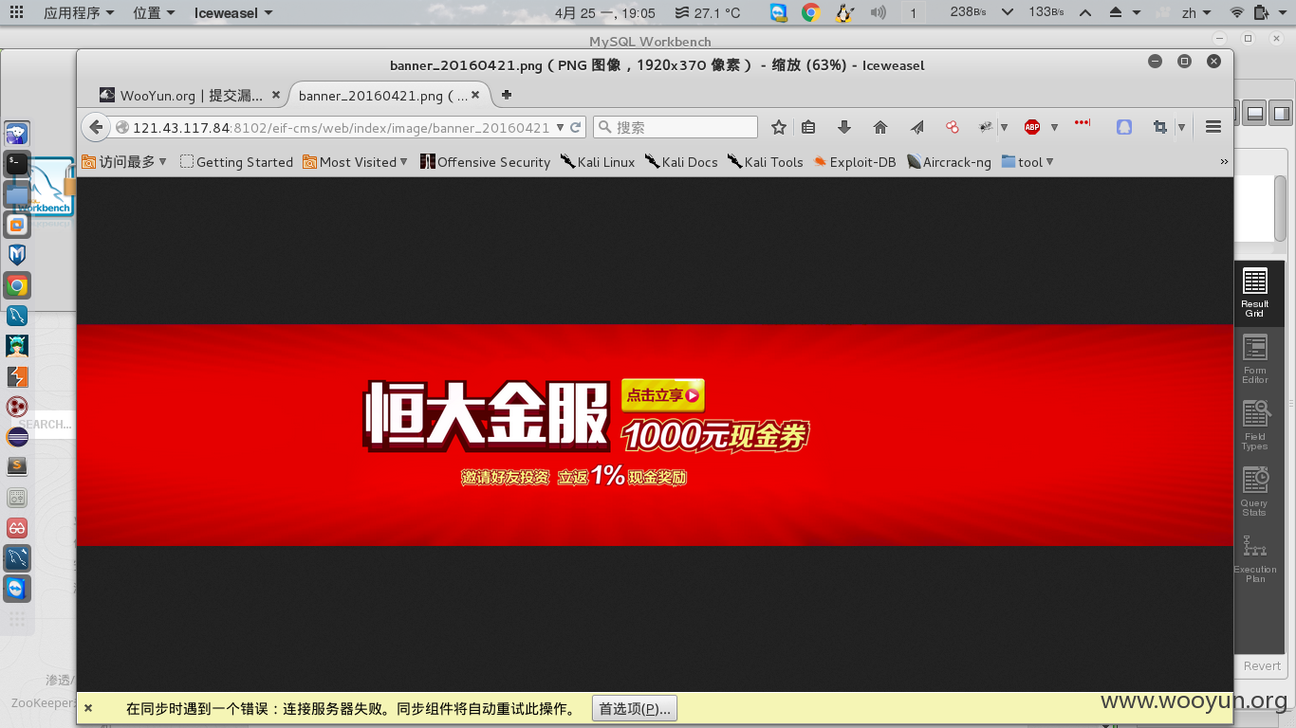The height and width of the screenshot is (728, 1296).
Task: Close the WooYun.org tab
Action: (x=276, y=95)
